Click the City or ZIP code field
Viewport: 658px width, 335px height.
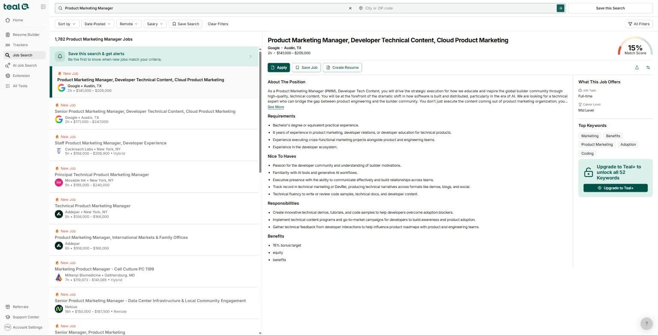tap(456, 8)
